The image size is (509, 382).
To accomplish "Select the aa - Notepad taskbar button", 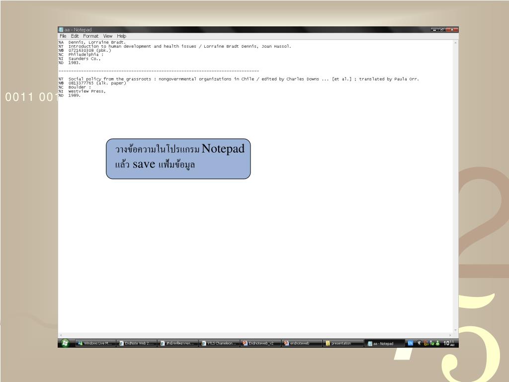I will pyautogui.click(x=385, y=343).
